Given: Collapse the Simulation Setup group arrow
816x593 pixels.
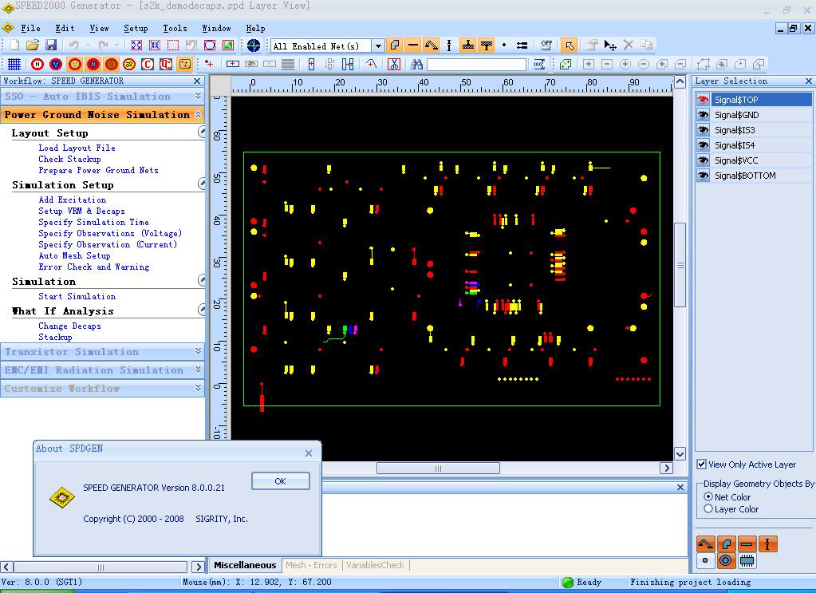Looking at the screenshot, I should pyautogui.click(x=202, y=184).
